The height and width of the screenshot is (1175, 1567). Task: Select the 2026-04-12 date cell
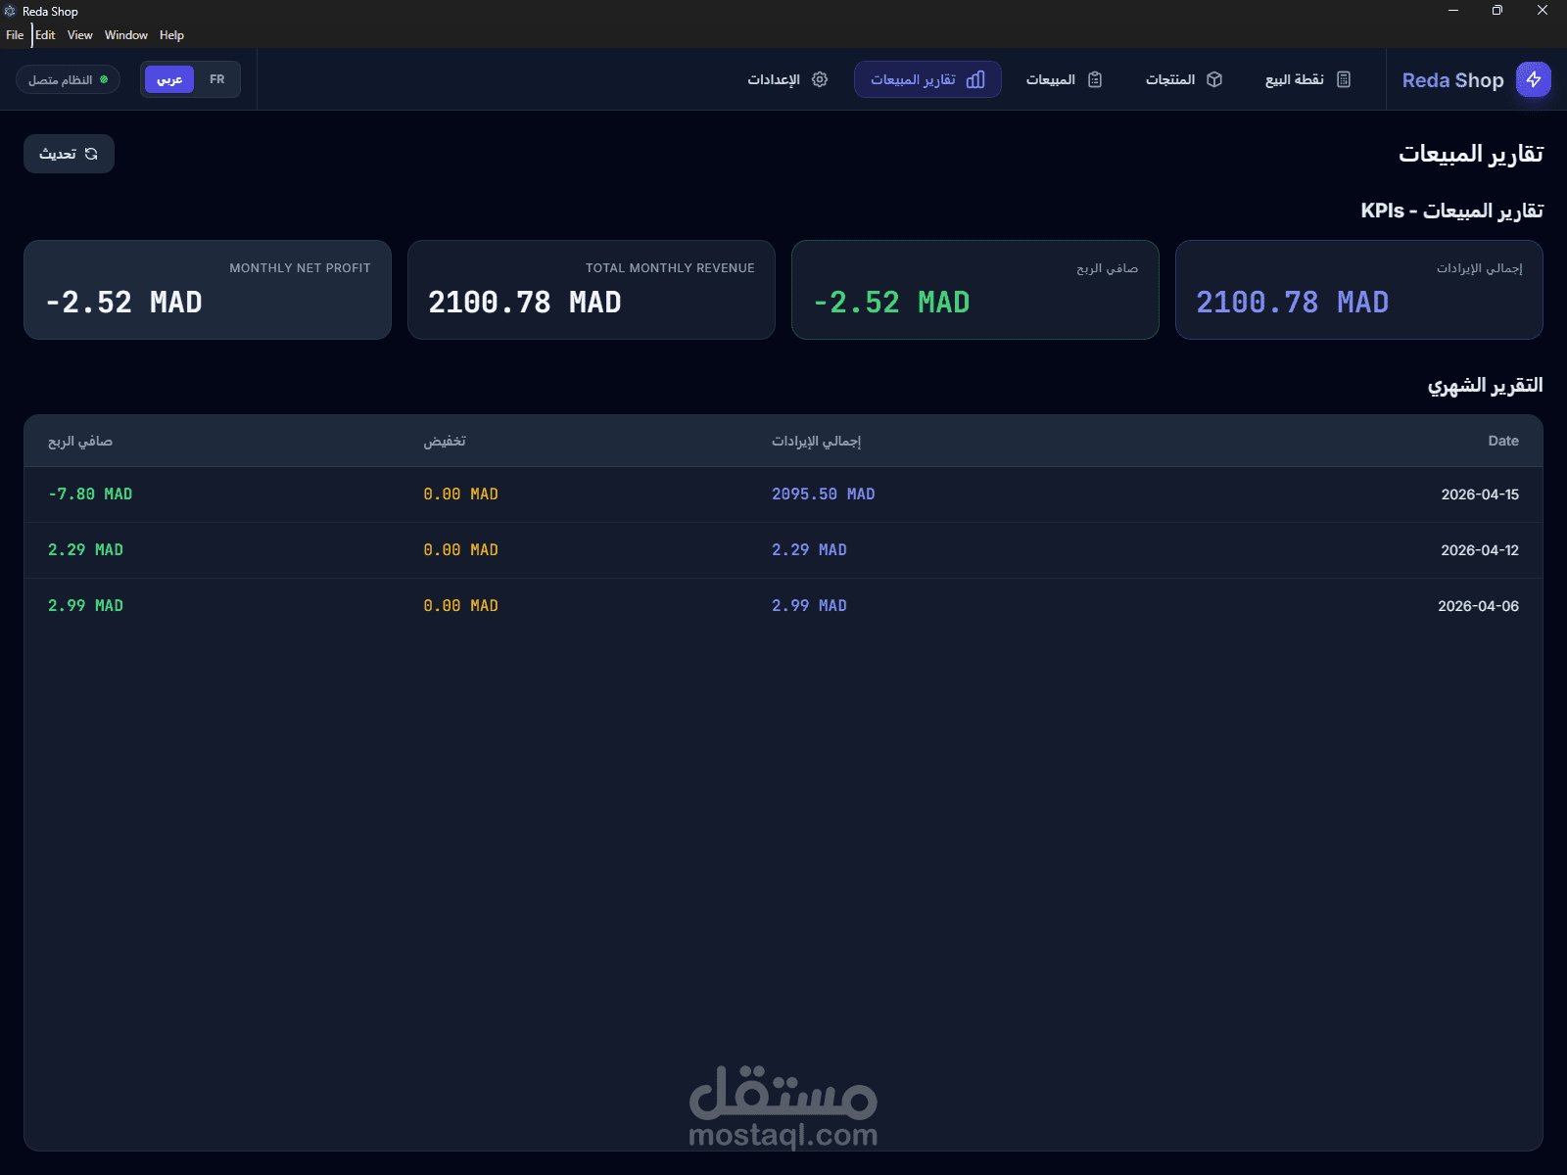1480,550
